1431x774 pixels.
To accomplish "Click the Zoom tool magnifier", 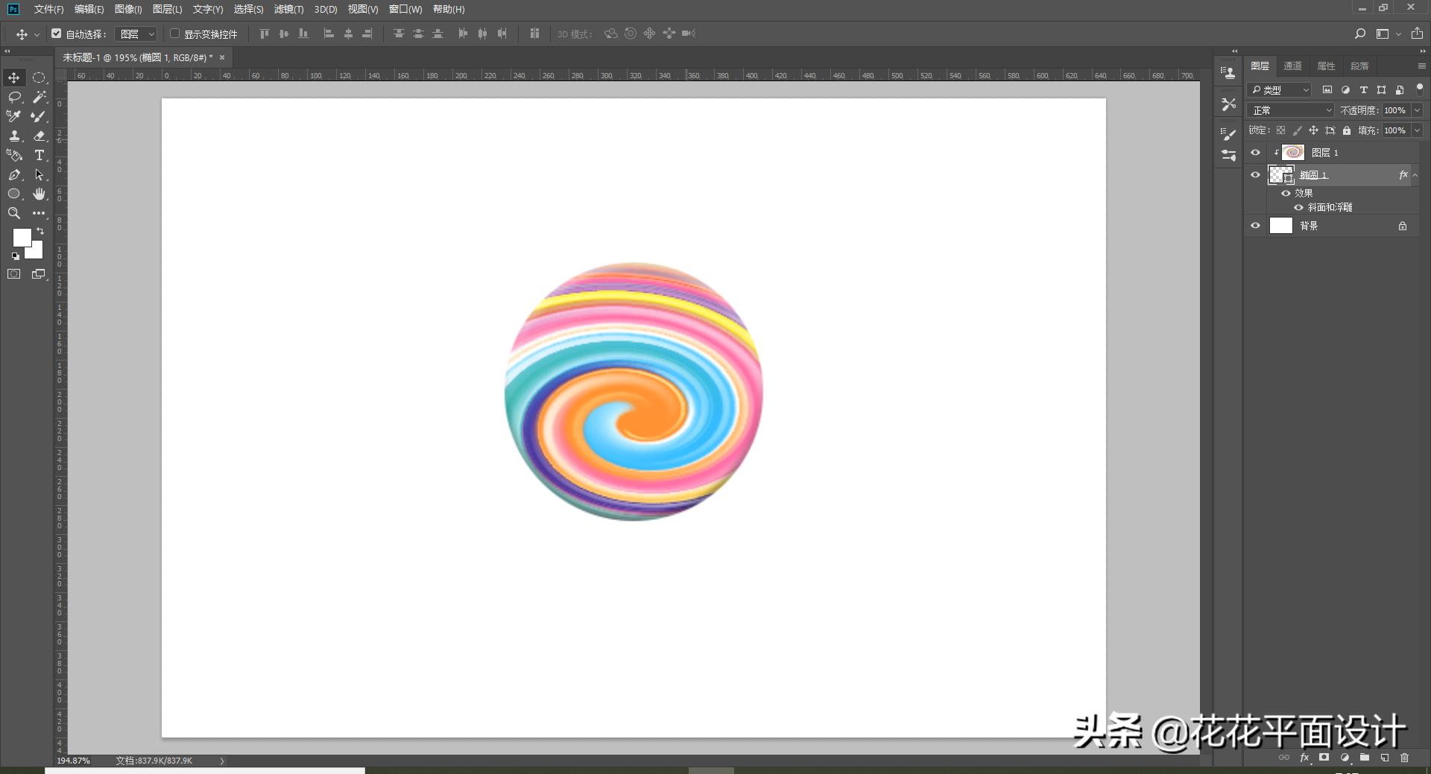I will tap(14, 214).
